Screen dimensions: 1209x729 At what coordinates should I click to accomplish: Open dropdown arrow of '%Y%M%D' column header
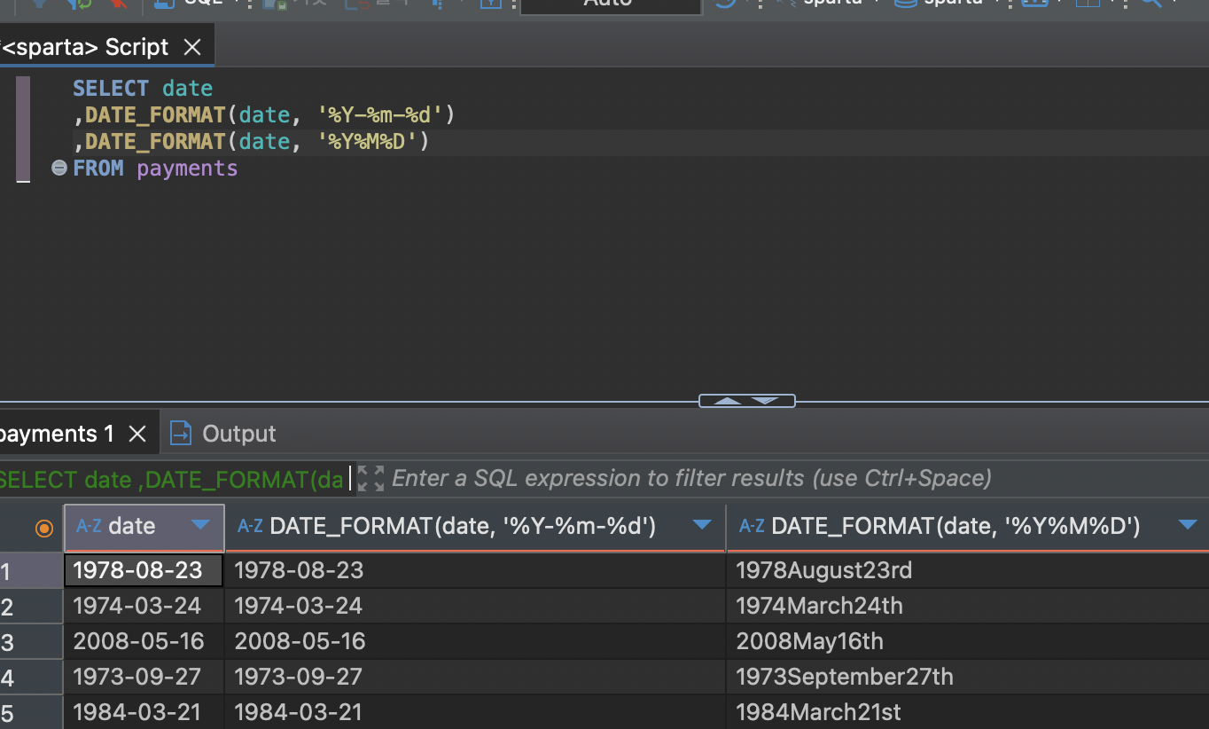(1189, 525)
